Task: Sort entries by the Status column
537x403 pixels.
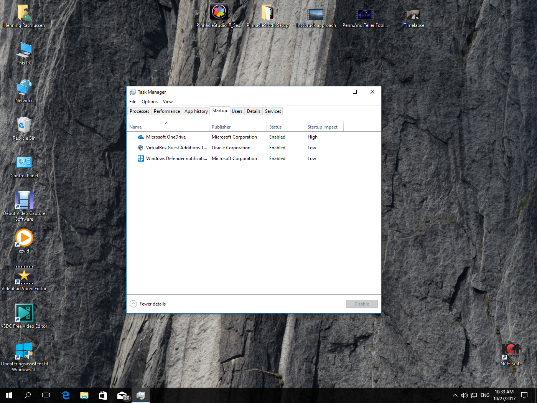Action: pos(275,127)
